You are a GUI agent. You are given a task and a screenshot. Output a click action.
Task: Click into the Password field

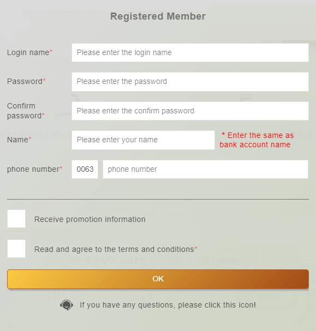[190, 82]
